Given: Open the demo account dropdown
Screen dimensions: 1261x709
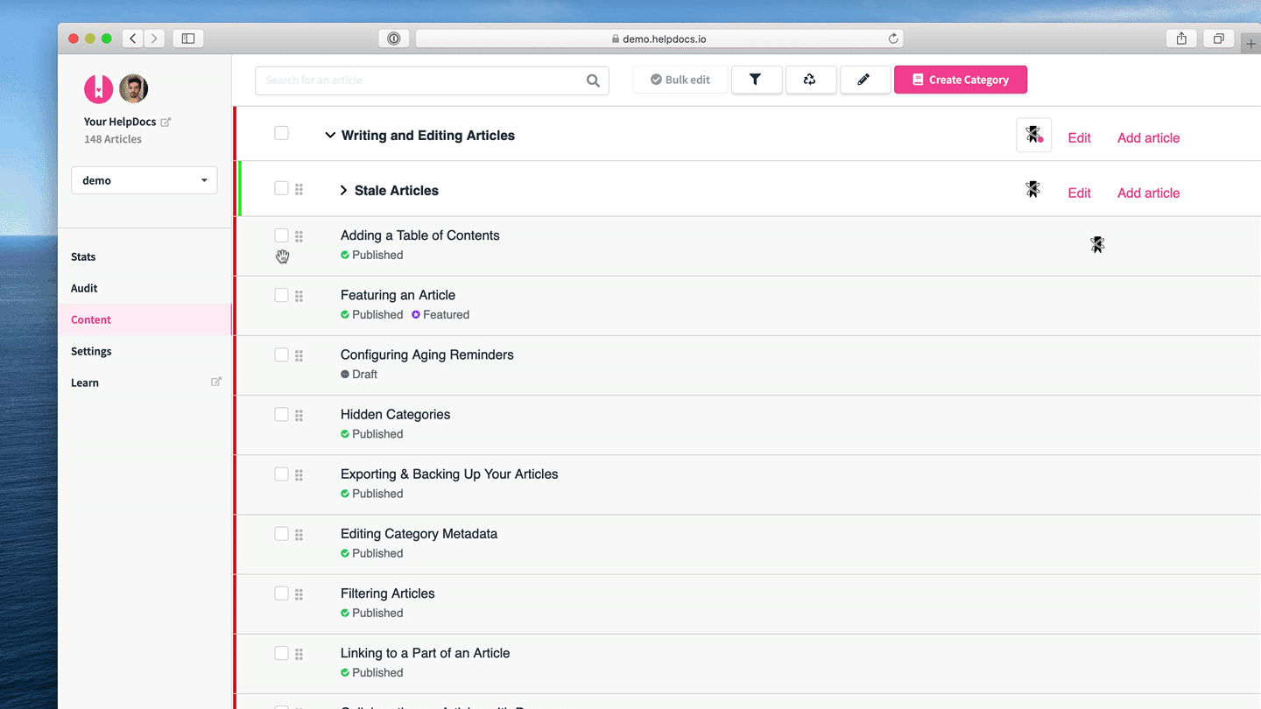Looking at the screenshot, I should 144,180.
